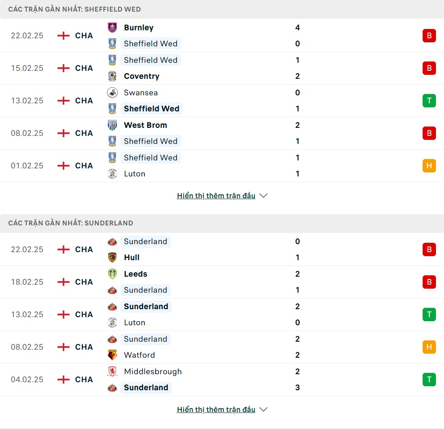Select the Sunderland team name versus Hull
Viewport: 444px width, 429px height.
tap(145, 241)
